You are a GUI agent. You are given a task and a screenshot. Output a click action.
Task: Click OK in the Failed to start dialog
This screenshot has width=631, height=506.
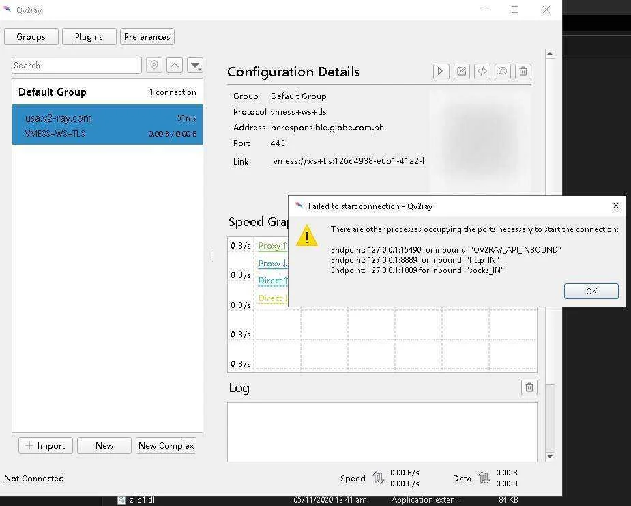[x=591, y=292]
